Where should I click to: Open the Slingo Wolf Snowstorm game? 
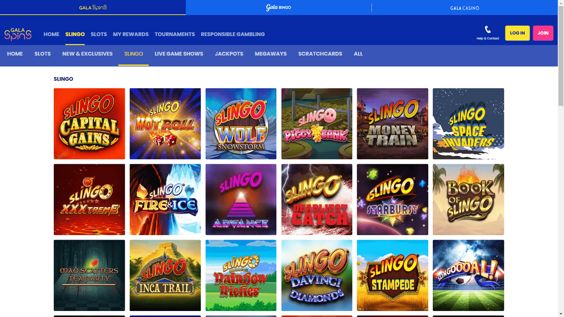pyautogui.click(x=241, y=124)
